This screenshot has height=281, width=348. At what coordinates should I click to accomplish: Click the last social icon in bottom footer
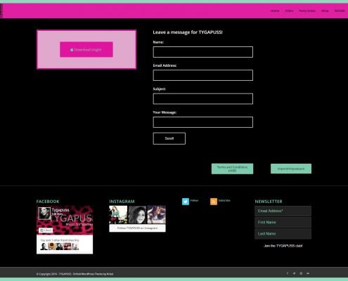point(308,273)
